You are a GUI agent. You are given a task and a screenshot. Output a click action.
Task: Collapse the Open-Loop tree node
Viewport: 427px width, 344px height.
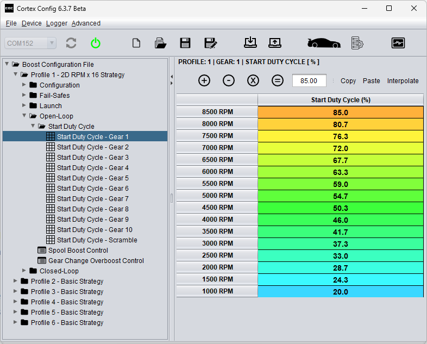click(x=24, y=116)
